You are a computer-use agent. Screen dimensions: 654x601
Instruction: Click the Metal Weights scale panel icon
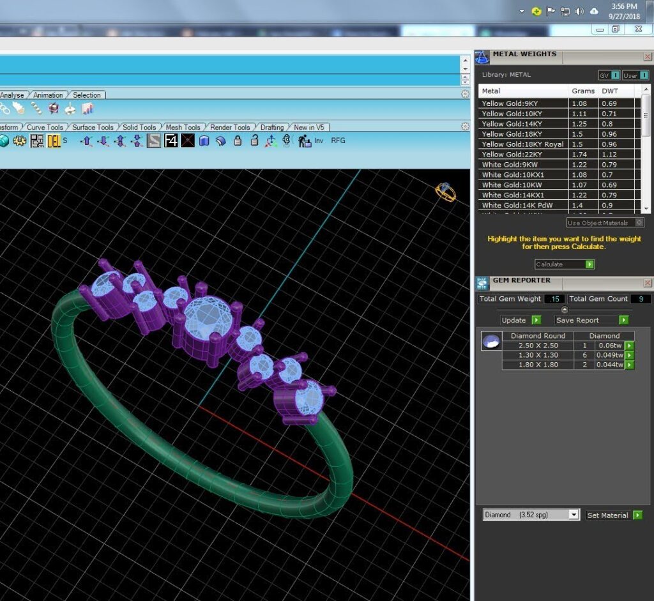pyautogui.click(x=482, y=57)
